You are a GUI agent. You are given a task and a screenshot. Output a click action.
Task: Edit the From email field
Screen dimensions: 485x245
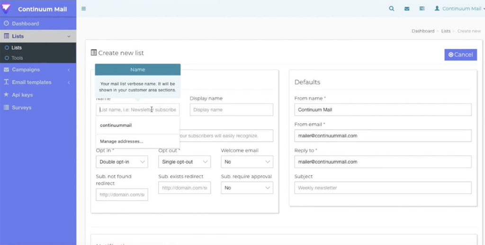click(383, 136)
